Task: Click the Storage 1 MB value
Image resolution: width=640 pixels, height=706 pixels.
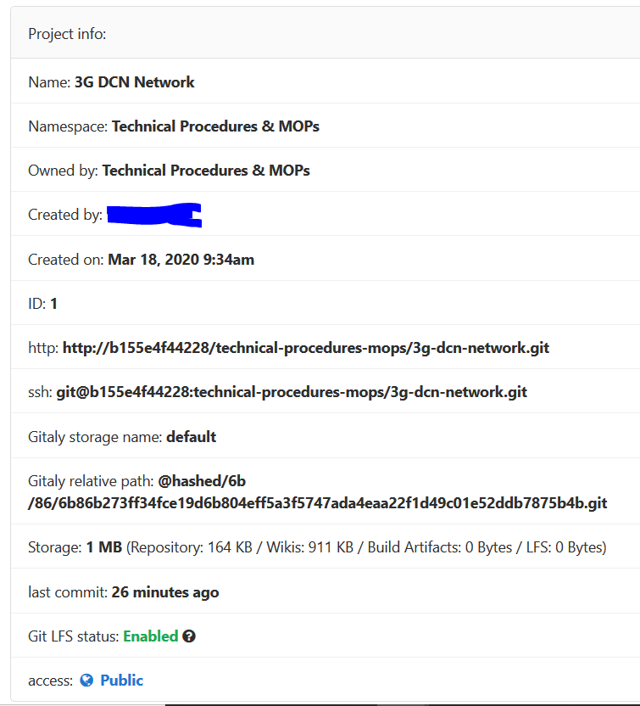Action: 104,547
